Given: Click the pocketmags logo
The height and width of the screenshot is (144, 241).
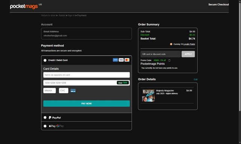Looking at the screenshot, I should click(24, 6).
